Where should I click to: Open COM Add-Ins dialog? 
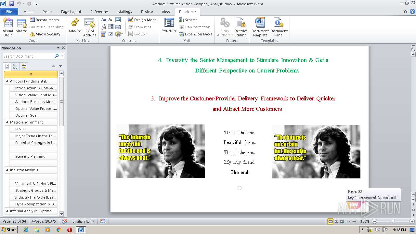click(89, 27)
